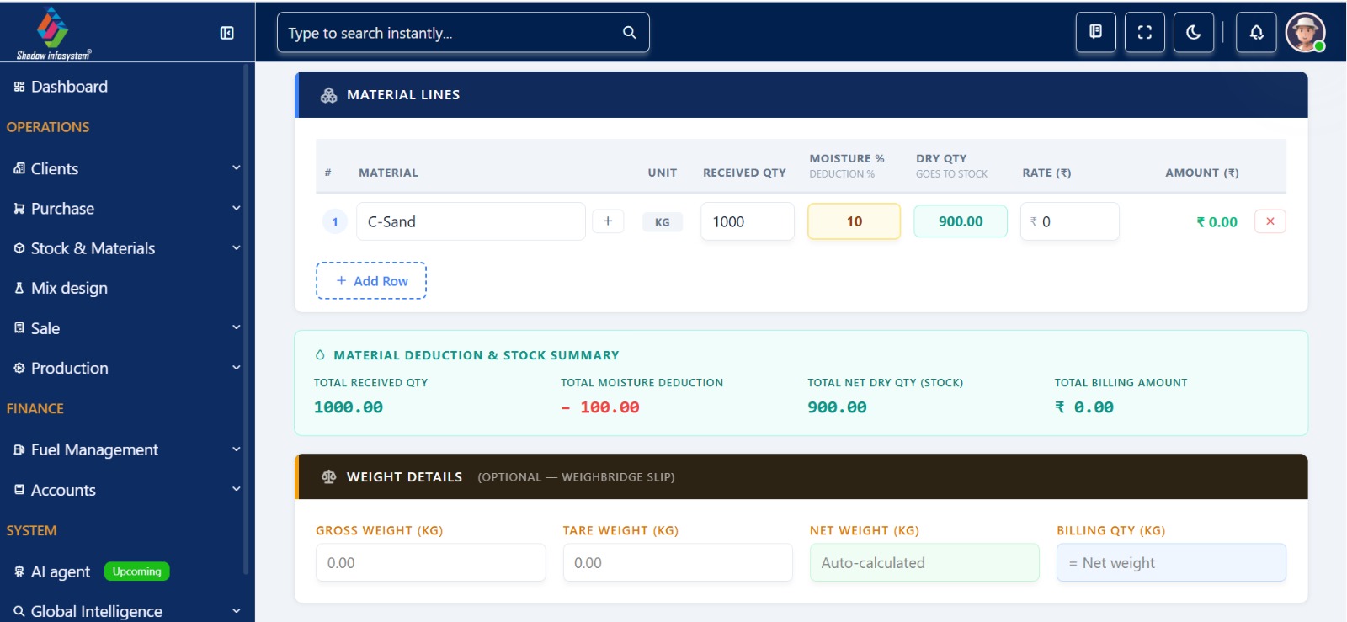Click plus icon beside C-Sand material

click(x=608, y=221)
